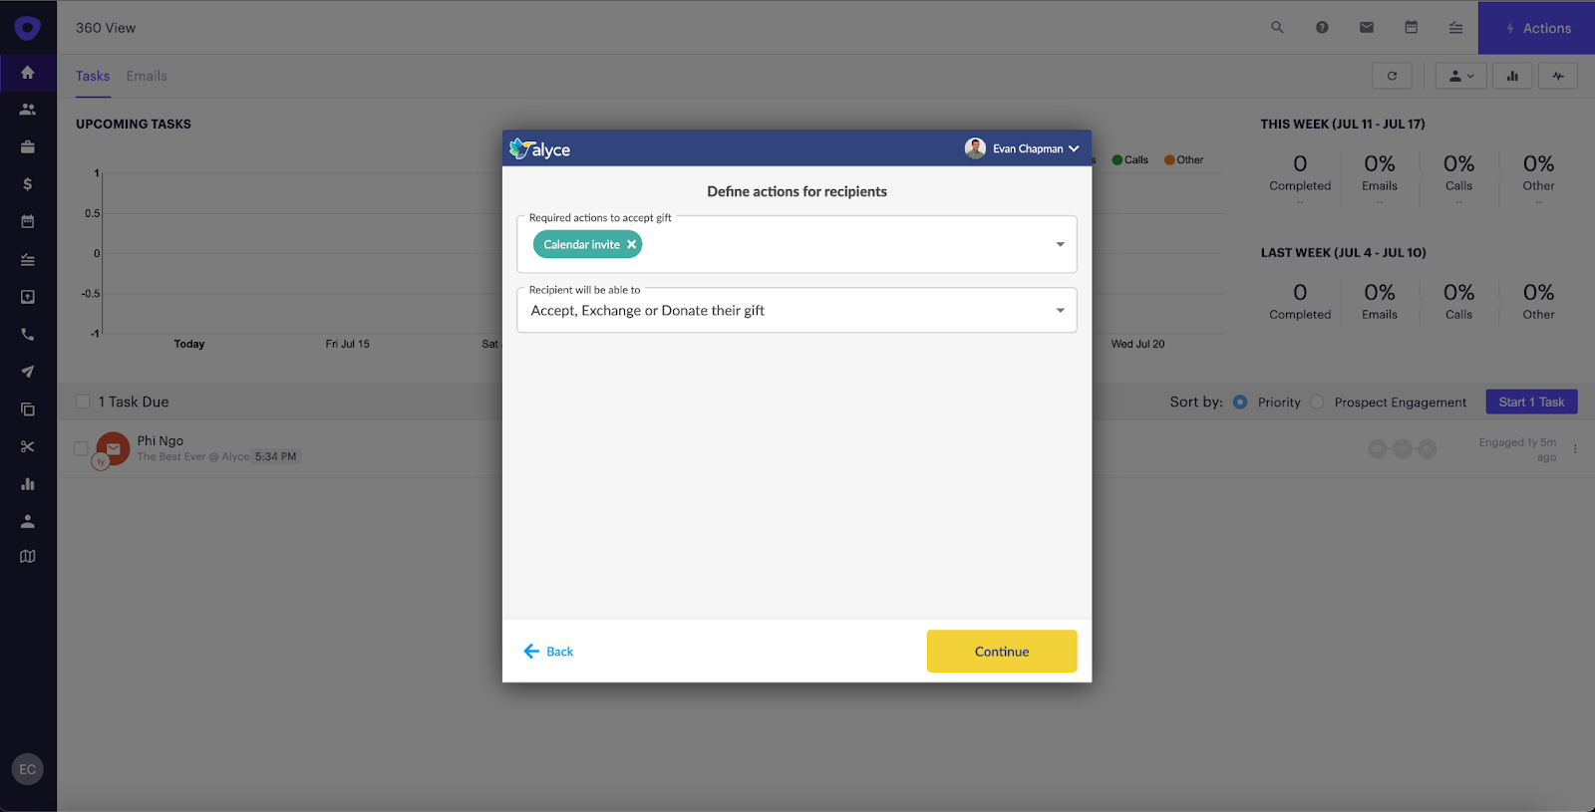Click the Engaged 1y 5m ago text
Screen dimensions: 1595x812
coord(1517,449)
